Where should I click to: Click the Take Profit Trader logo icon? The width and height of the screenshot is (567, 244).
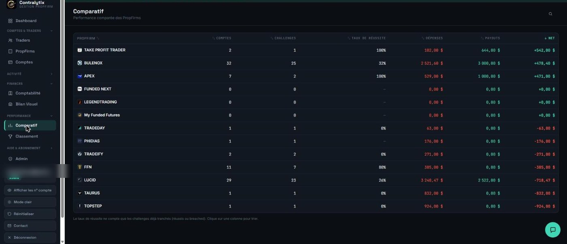click(80, 50)
